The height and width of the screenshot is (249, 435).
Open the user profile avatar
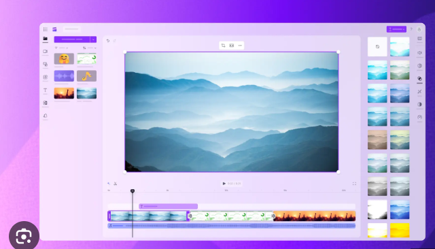tap(419, 29)
